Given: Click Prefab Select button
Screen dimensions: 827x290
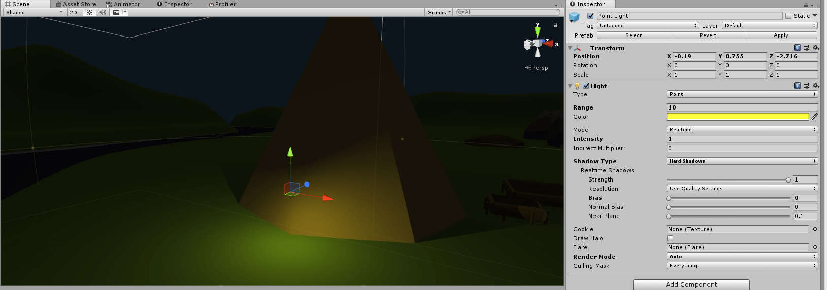Looking at the screenshot, I should pos(634,35).
